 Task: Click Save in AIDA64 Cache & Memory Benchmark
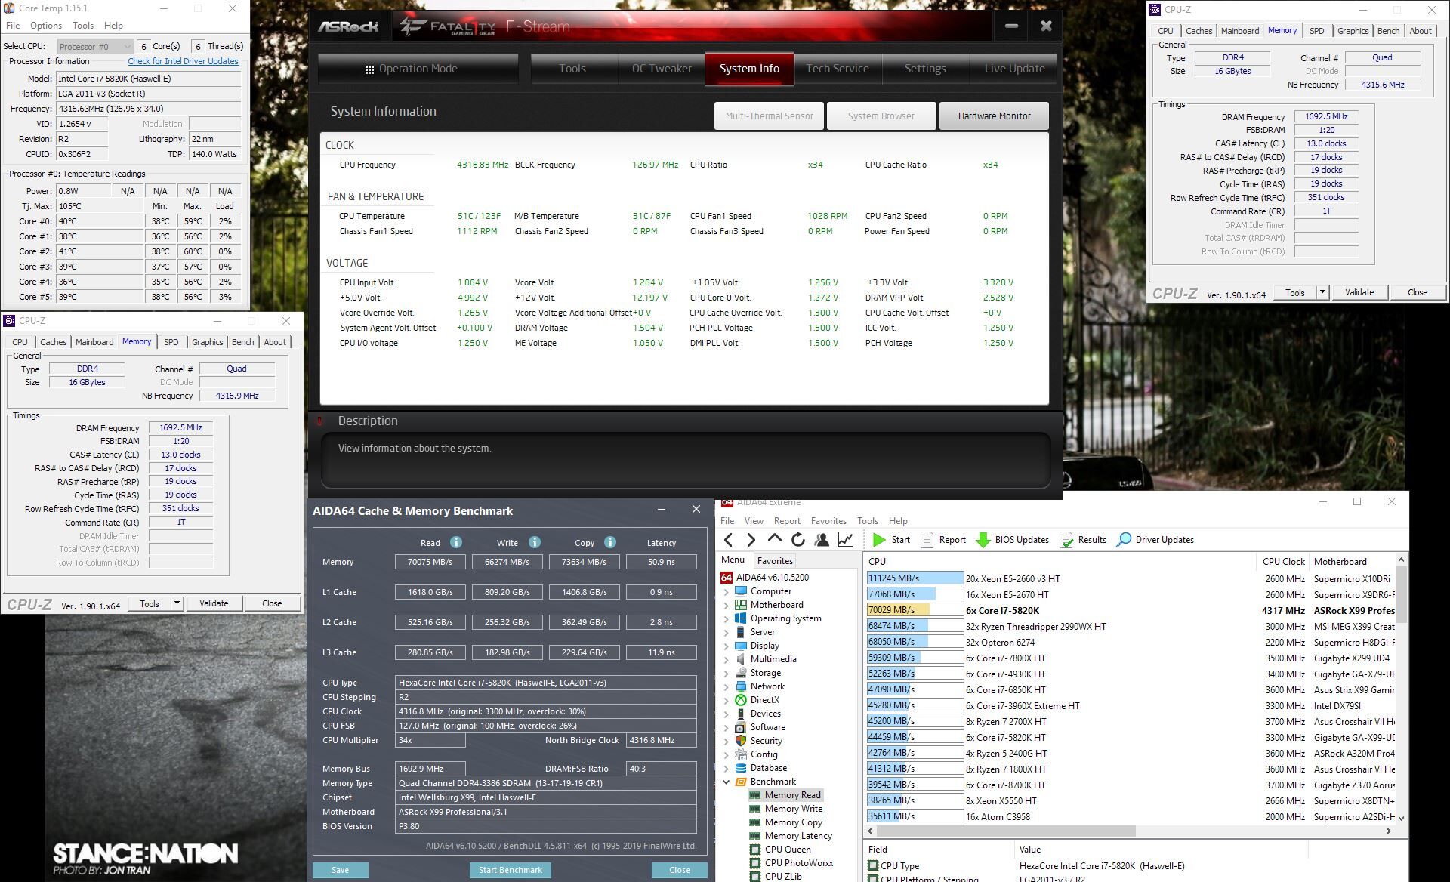point(340,870)
